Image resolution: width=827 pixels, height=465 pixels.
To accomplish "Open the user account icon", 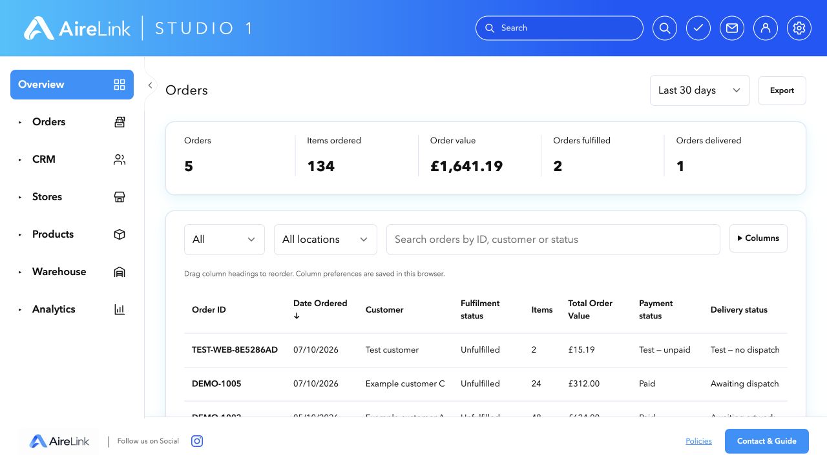I will (x=766, y=28).
